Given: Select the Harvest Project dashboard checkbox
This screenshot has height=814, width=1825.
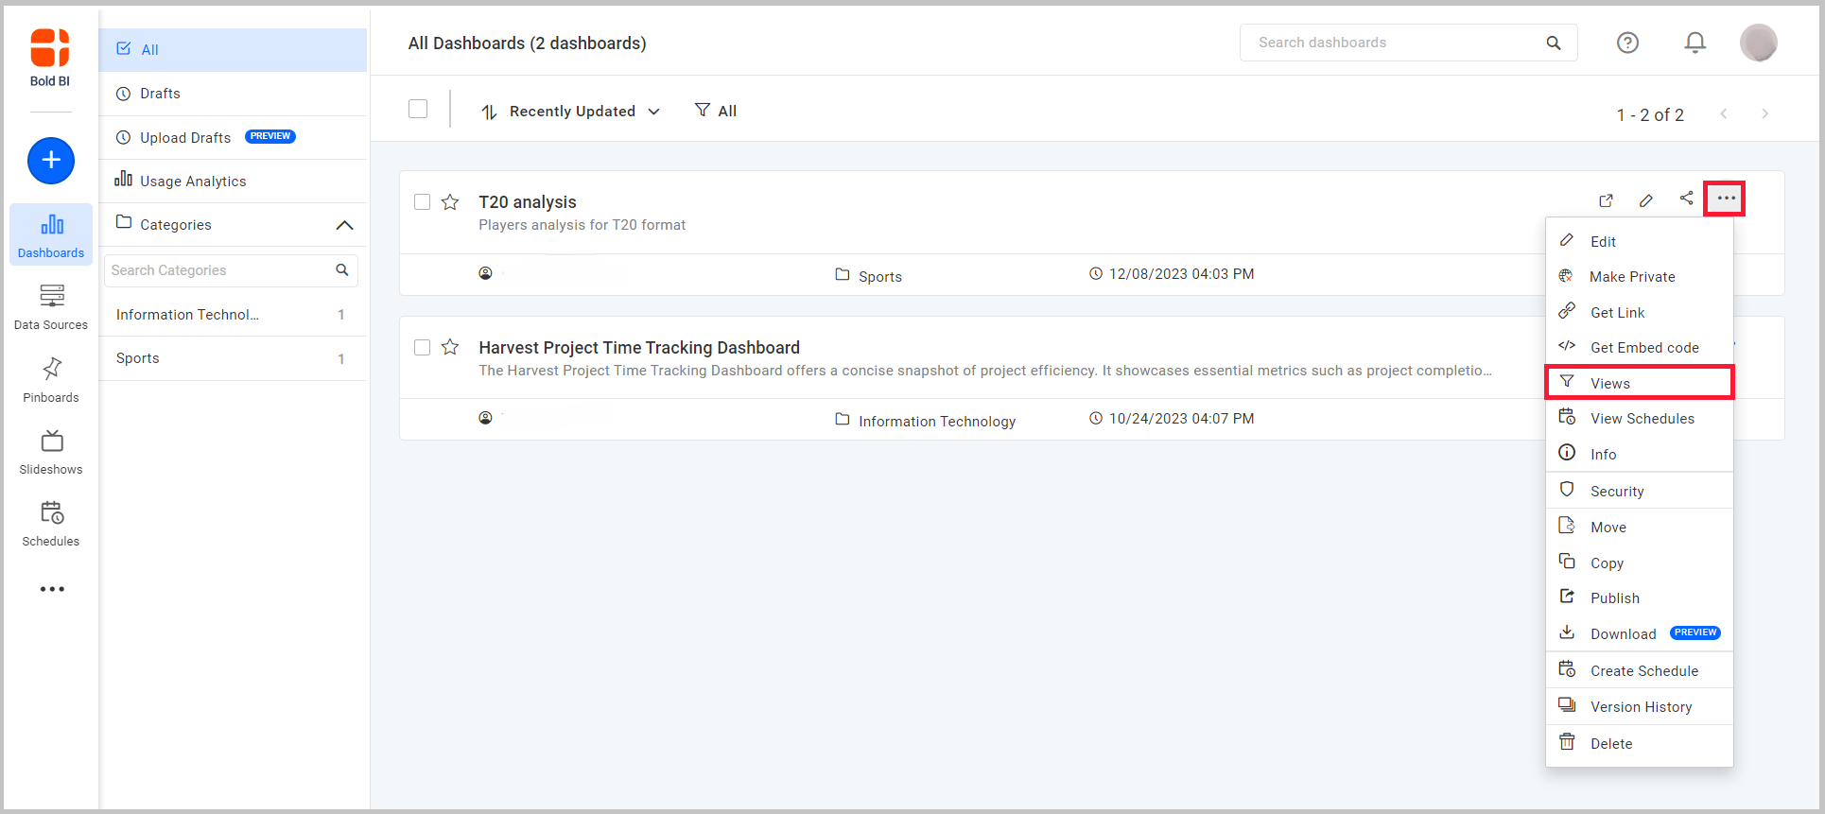Looking at the screenshot, I should point(423,348).
